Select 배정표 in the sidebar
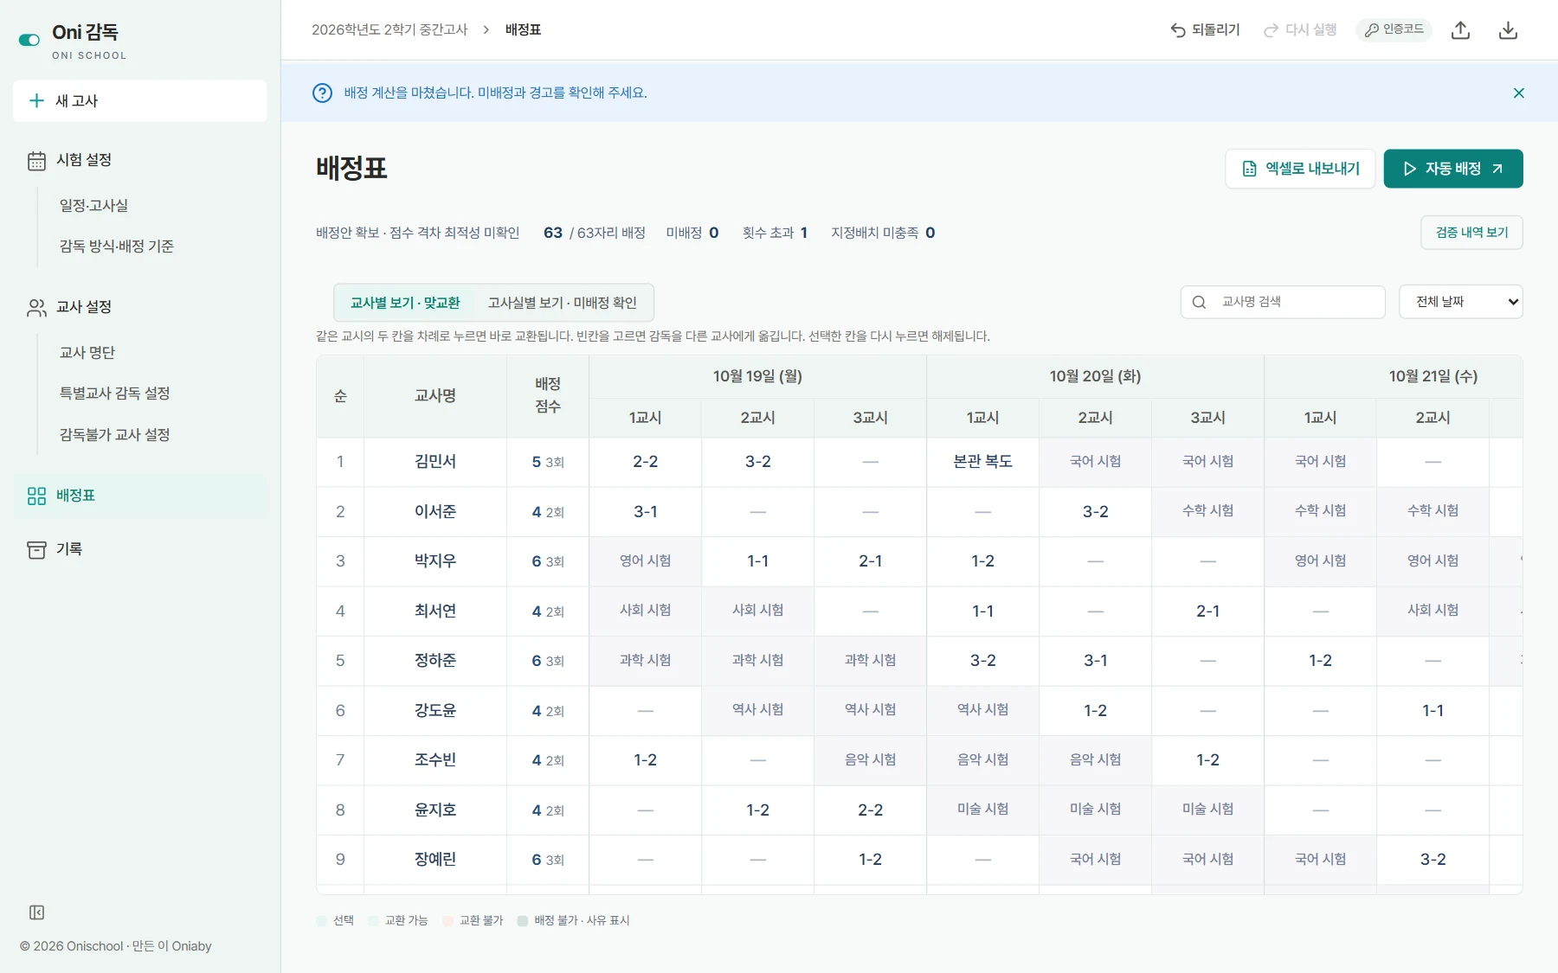Screen dimensions: 1558x973 click(140, 496)
